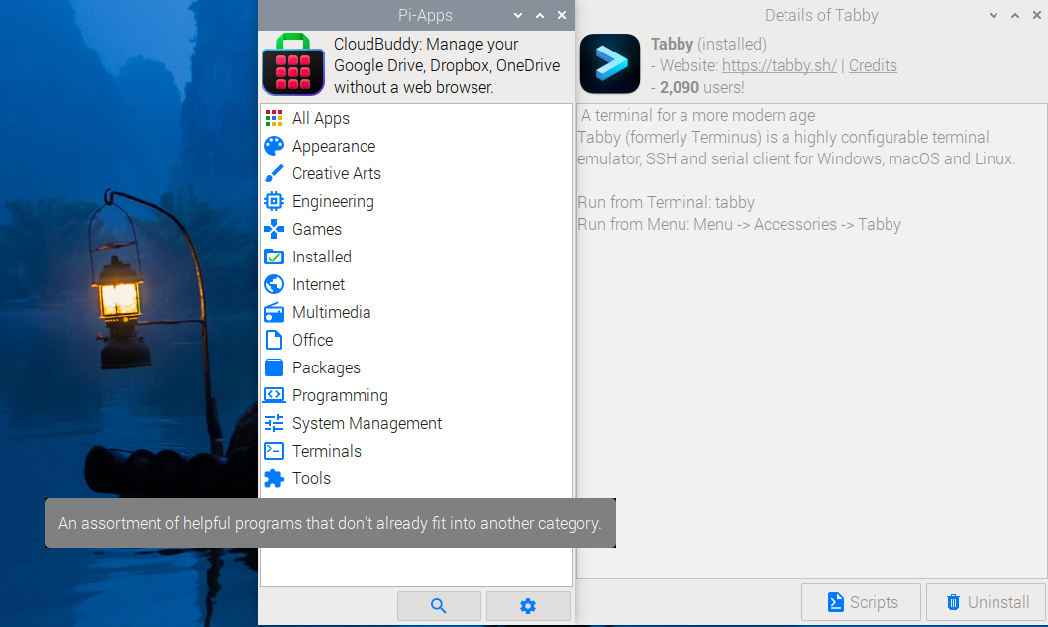The image size is (1048, 627).
Task: Click the Games controller icon
Action: coord(274,229)
